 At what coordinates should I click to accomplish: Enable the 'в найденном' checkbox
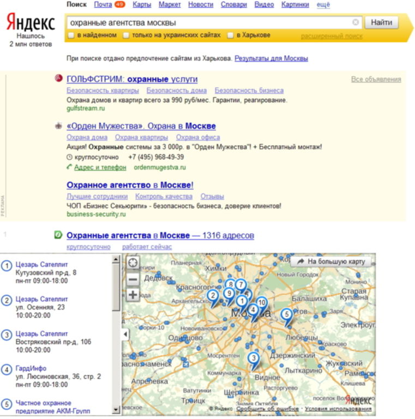click(71, 35)
